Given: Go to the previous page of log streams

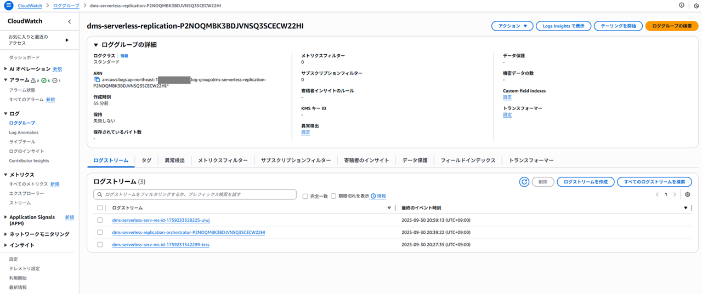Looking at the screenshot, I should pos(657,194).
